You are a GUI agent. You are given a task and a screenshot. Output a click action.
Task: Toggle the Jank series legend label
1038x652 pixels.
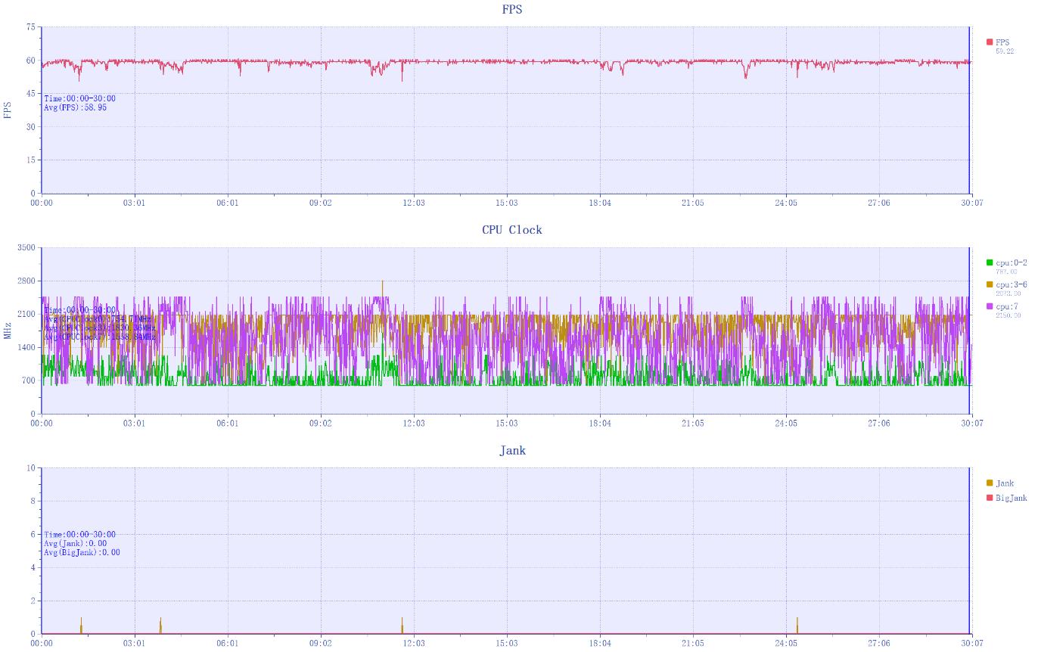pos(1005,483)
